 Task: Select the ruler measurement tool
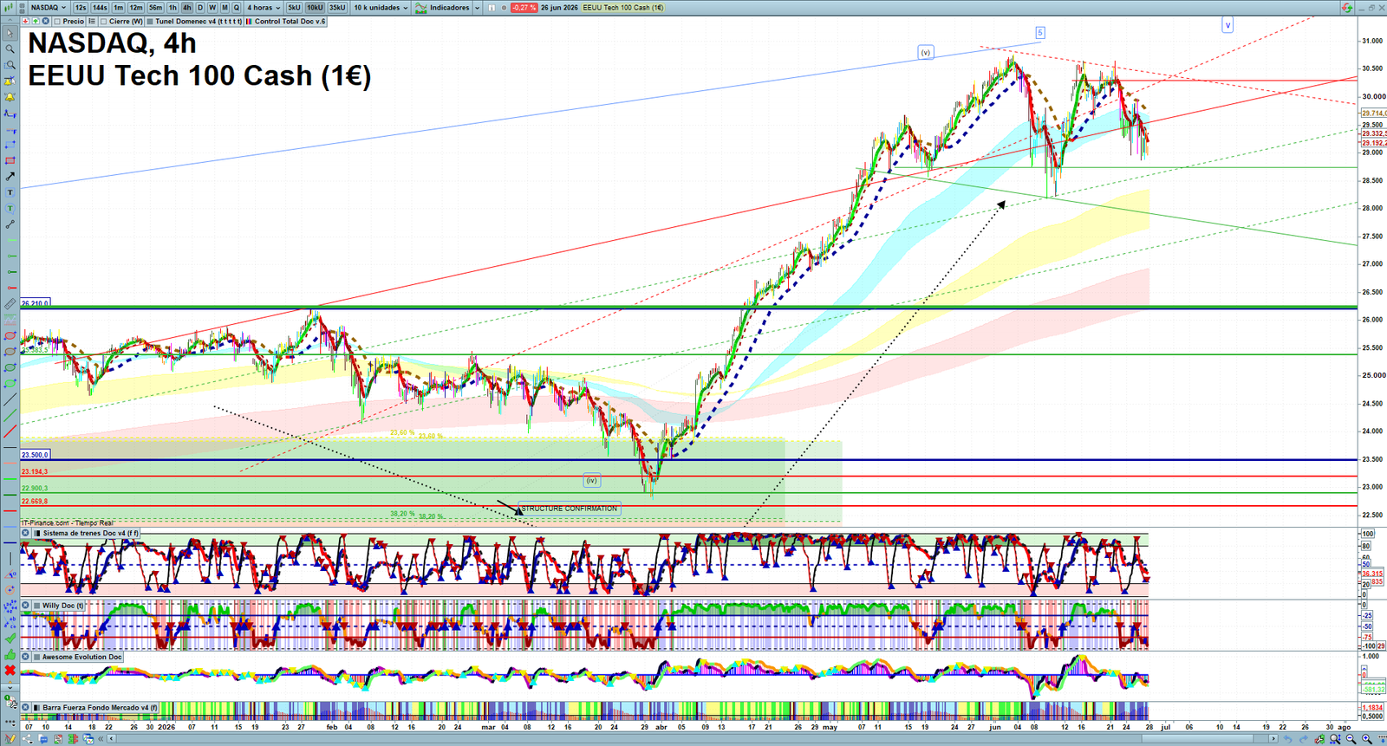10,303
